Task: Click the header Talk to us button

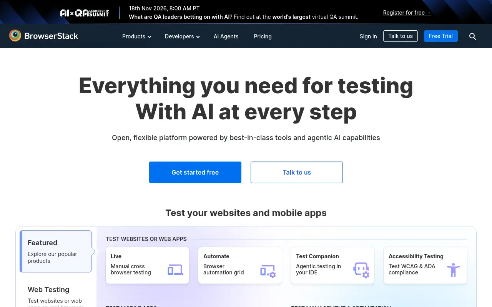Action: 401,36
